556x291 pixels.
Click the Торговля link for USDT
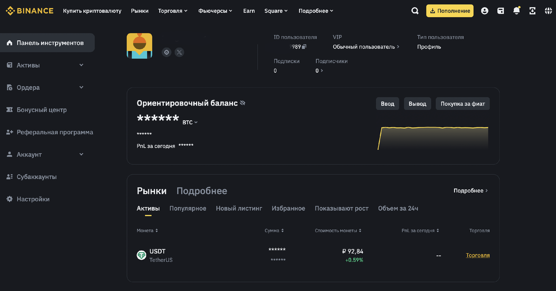coord(478,255)
